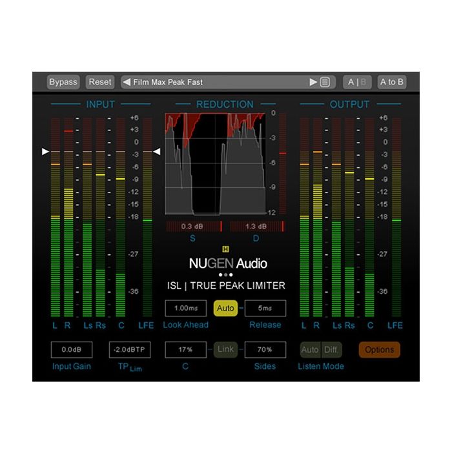This screenshot has width=452, height=452.
Task: Enable Diff. listen mode
Action: tap(331, 350)
